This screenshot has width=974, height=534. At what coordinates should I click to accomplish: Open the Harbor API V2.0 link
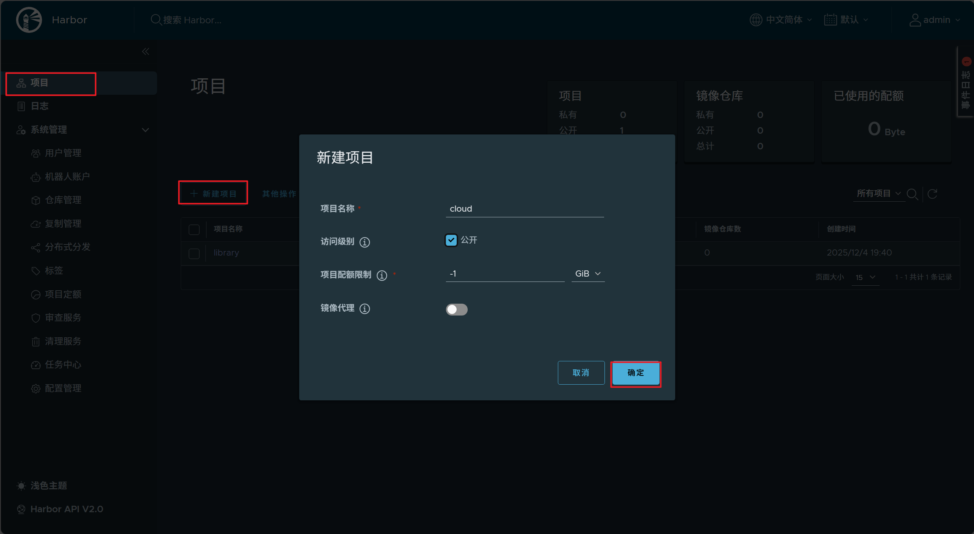click(66, 509)
